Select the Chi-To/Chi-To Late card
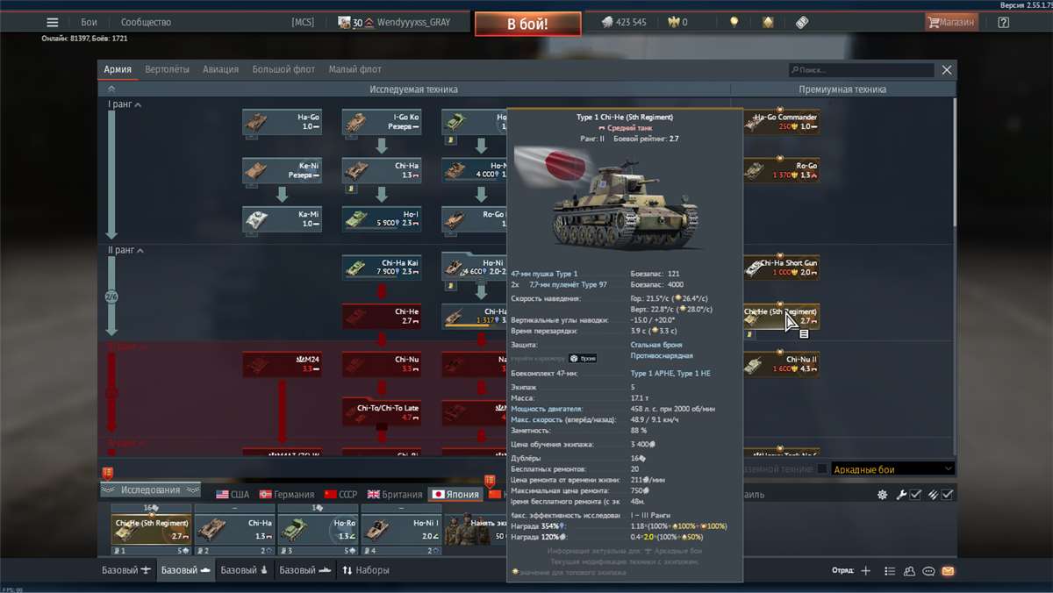The height and width of the screenshot is (593, 1053). click(x=382, y=412)
